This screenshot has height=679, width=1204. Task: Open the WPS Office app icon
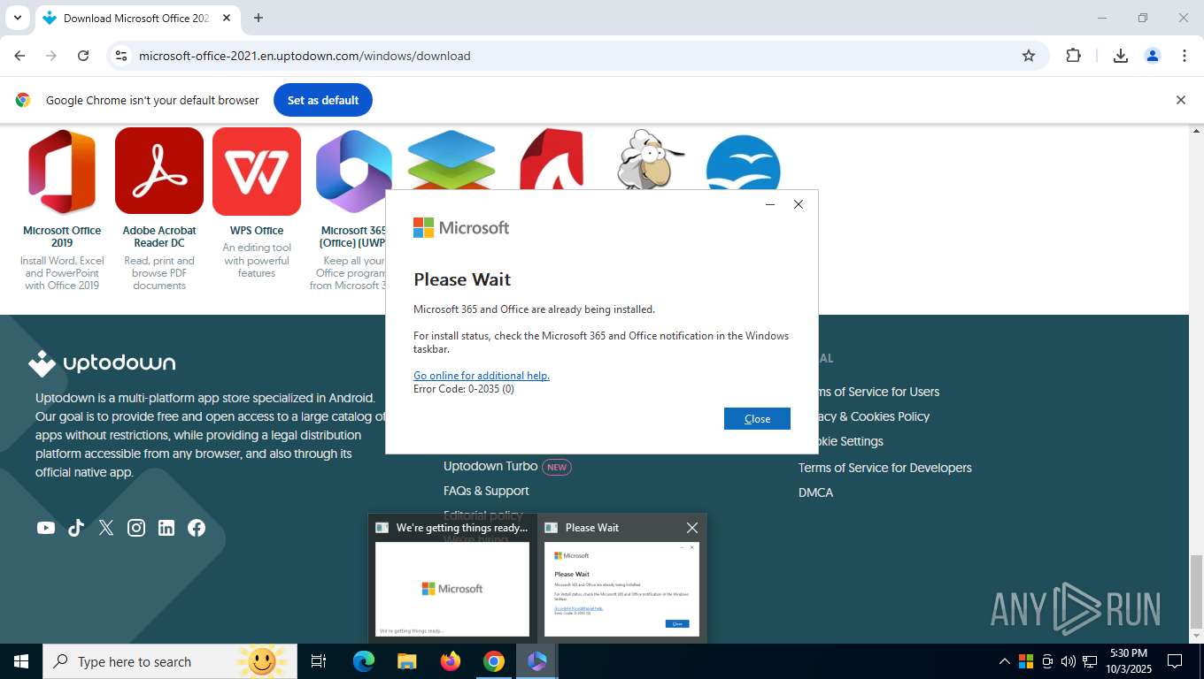tap(257, 172)
